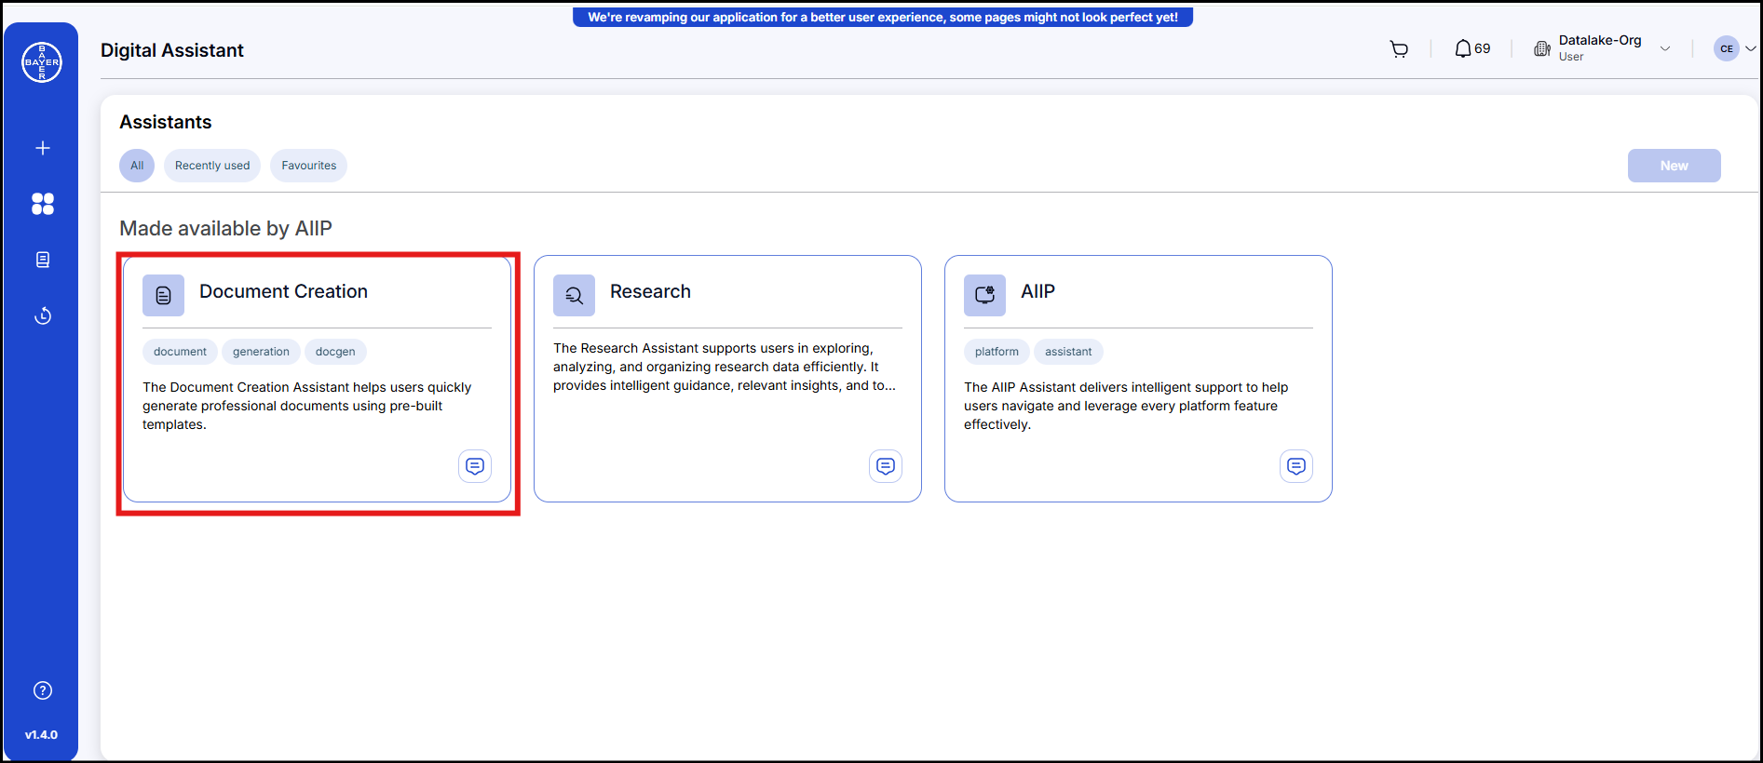The width and height of the screenshot is (1763, 763).
Task: Open notifications bell showing 69
Action: coord(1472,48)
